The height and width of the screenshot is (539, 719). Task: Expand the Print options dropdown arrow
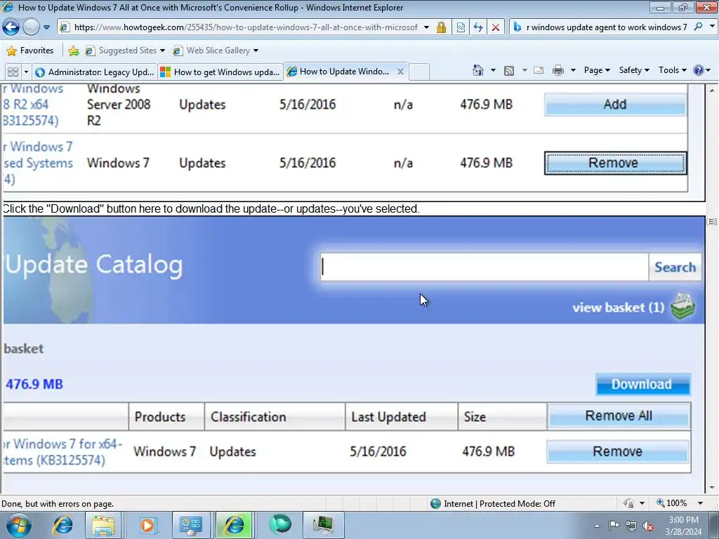tap(573, 70)
